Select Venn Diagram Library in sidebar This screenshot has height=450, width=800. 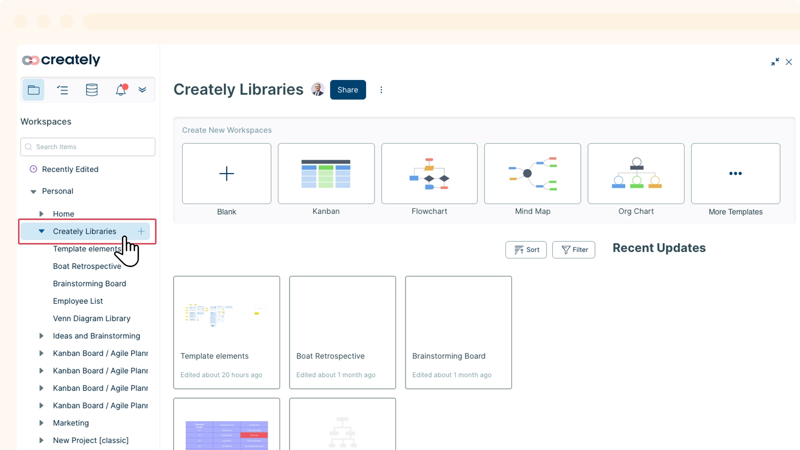coord(91,318)
